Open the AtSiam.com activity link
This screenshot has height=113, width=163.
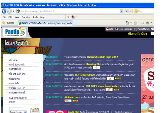(71, 97)
